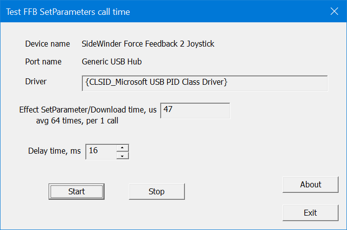347x230 pixels.
Task: Click the 'Driver' label
Action: (x=36, y=81)
